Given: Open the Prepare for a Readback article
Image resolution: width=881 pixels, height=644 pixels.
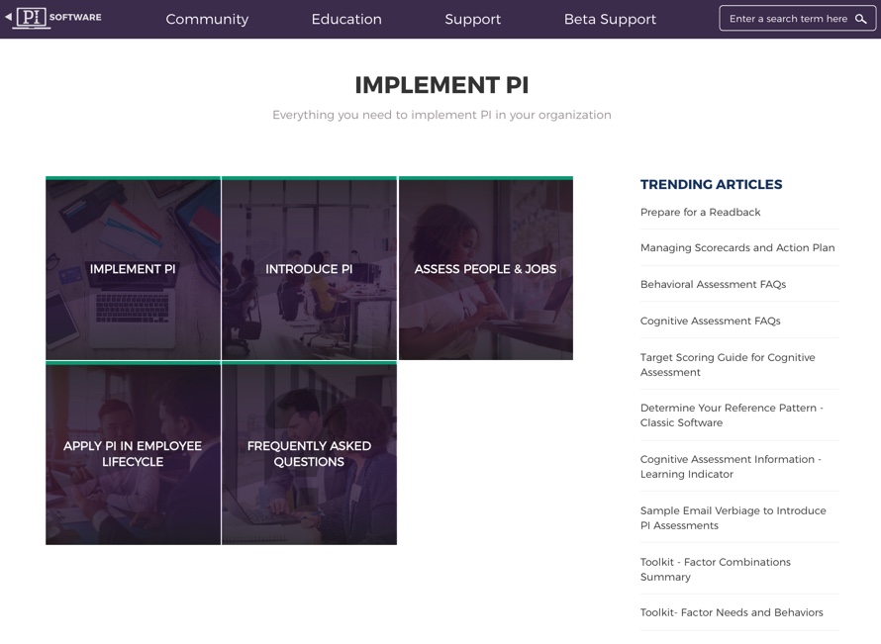Looking at the screenshot, I should pos(700,213).
